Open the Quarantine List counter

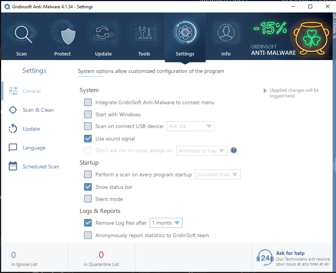pyautogui.click(x=101, y=258)
